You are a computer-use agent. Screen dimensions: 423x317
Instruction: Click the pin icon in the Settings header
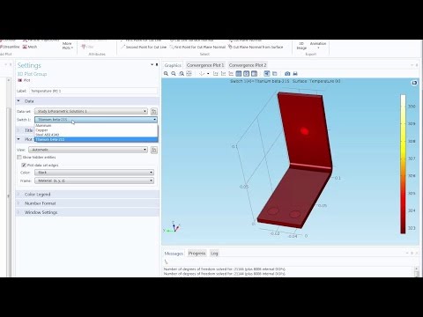[x=157, y=64]
